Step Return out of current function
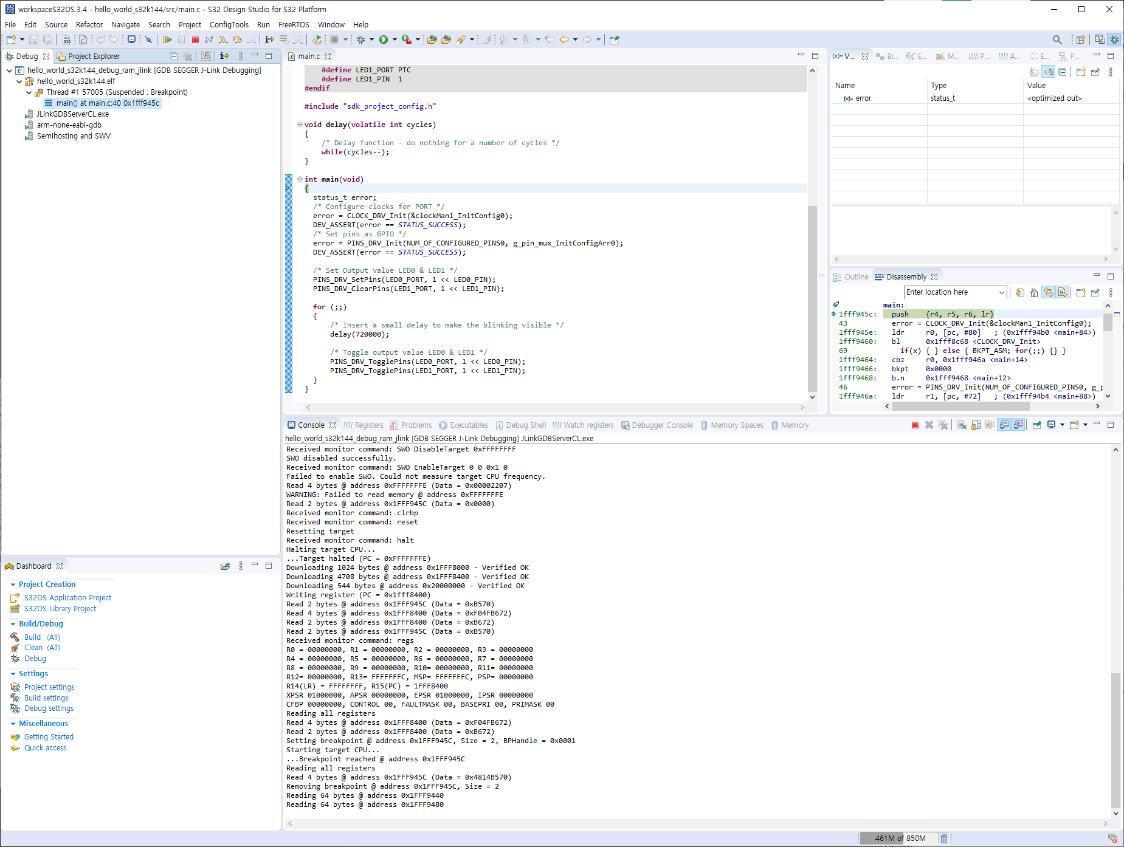 [252, 39]
